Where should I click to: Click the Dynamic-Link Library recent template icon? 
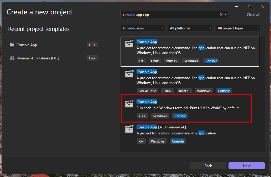coord(12,58)
